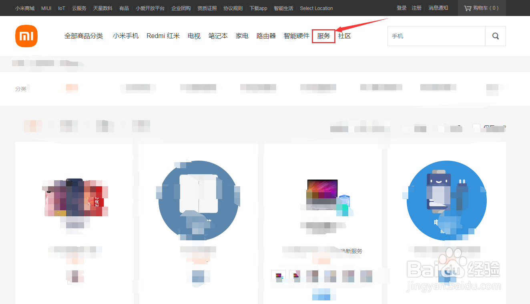Image resolution: width=530 pixels, height=304 pixels.
Task: Focus the 手机 search input field
Action: click(x=436, y=36)
